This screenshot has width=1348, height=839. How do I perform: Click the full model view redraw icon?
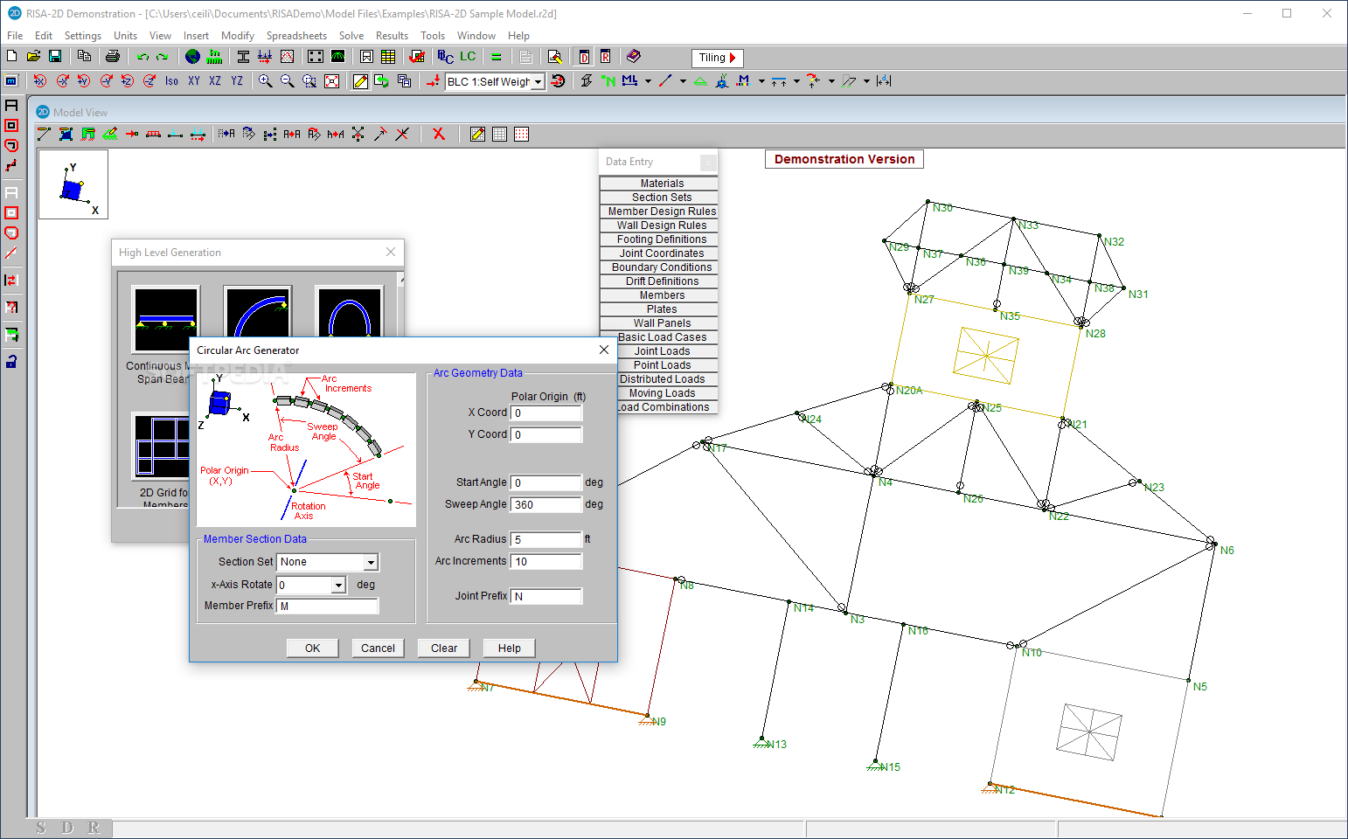tap(331, 80)
